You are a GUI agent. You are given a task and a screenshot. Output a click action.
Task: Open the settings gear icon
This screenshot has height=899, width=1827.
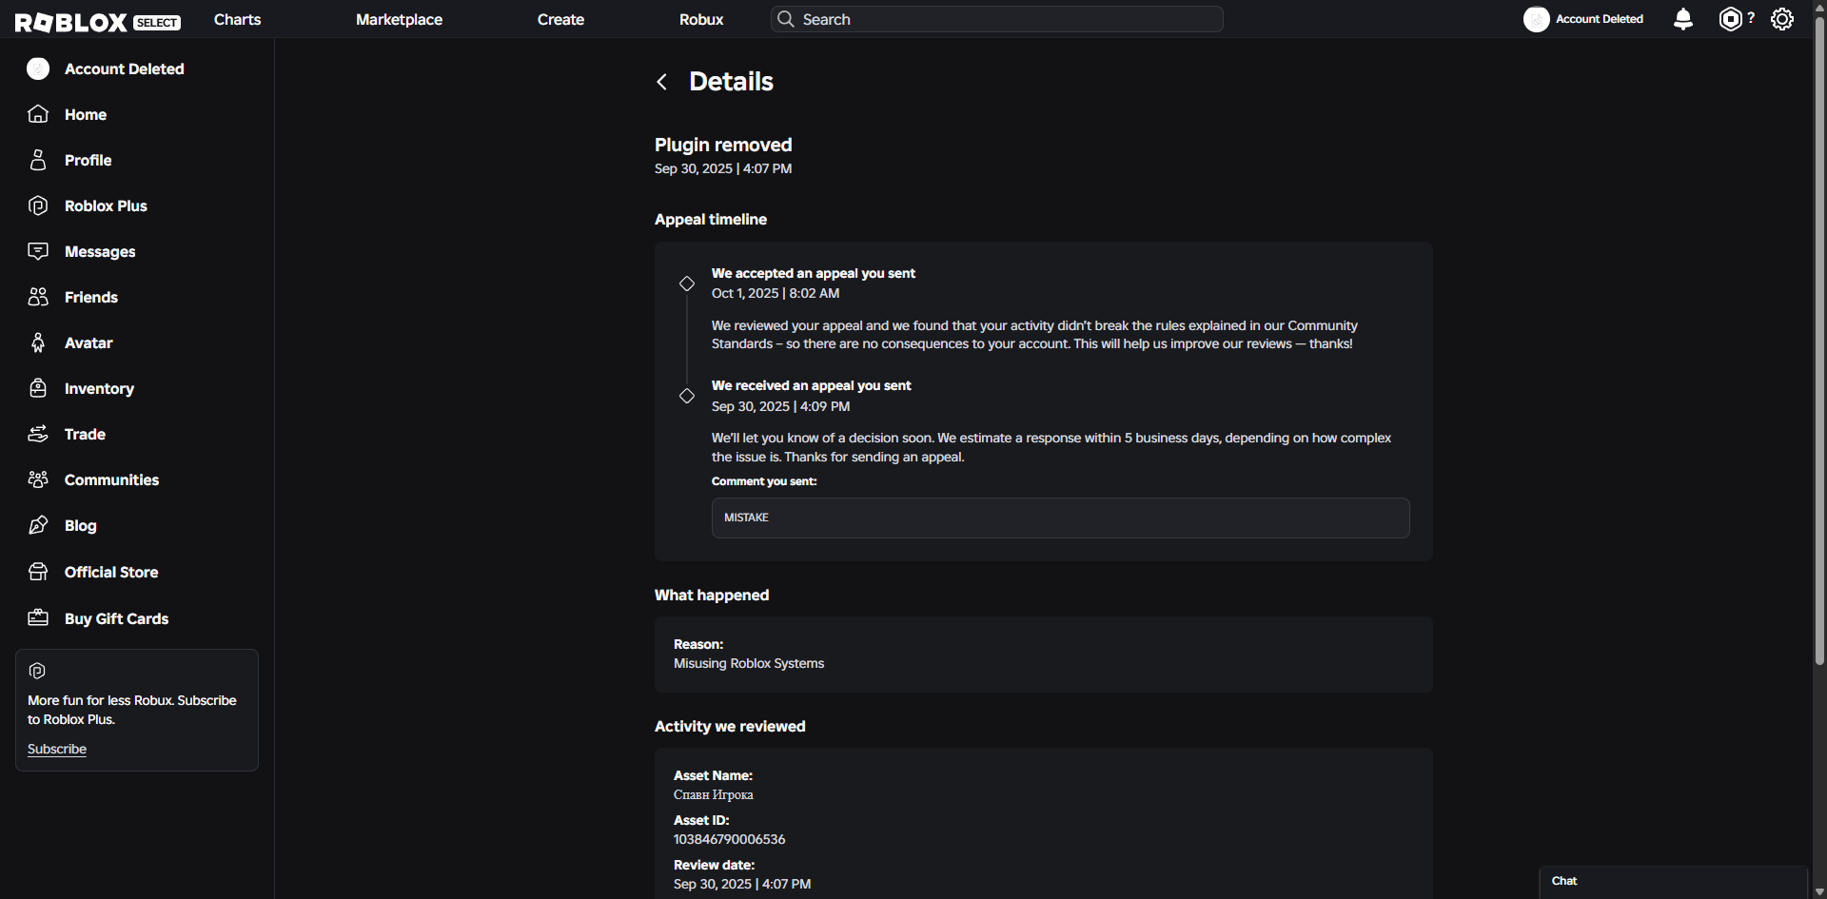point(1782,19)
